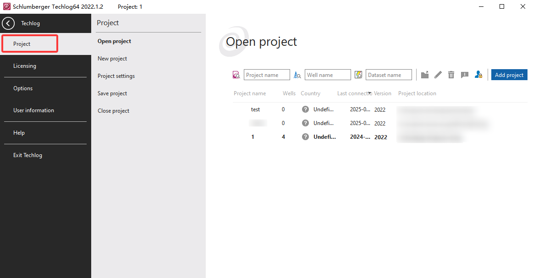Select project named '1' in the list

pyautogui.click(x=253, y=137)
